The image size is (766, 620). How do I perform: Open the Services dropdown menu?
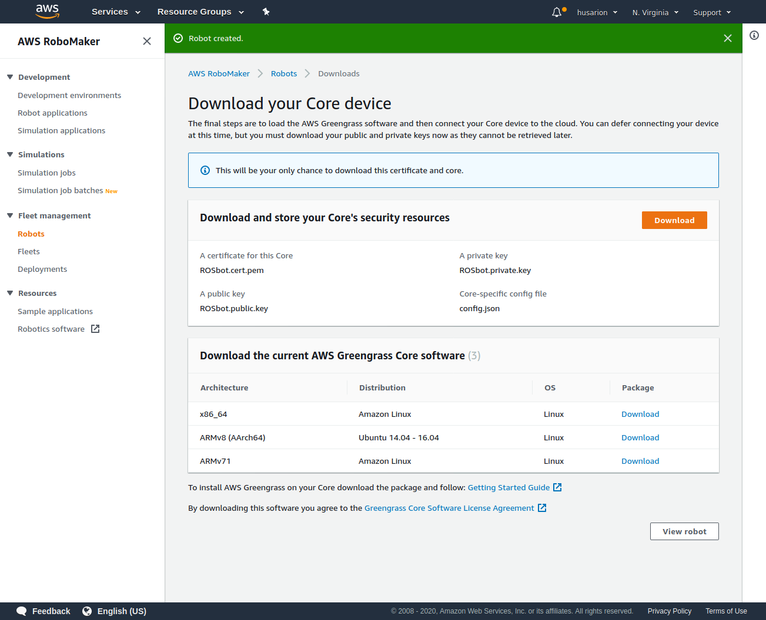click(x=116, y=12)
